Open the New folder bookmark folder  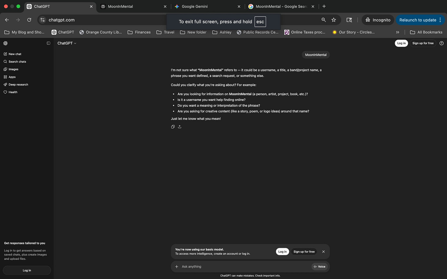[x=193, y=32]
